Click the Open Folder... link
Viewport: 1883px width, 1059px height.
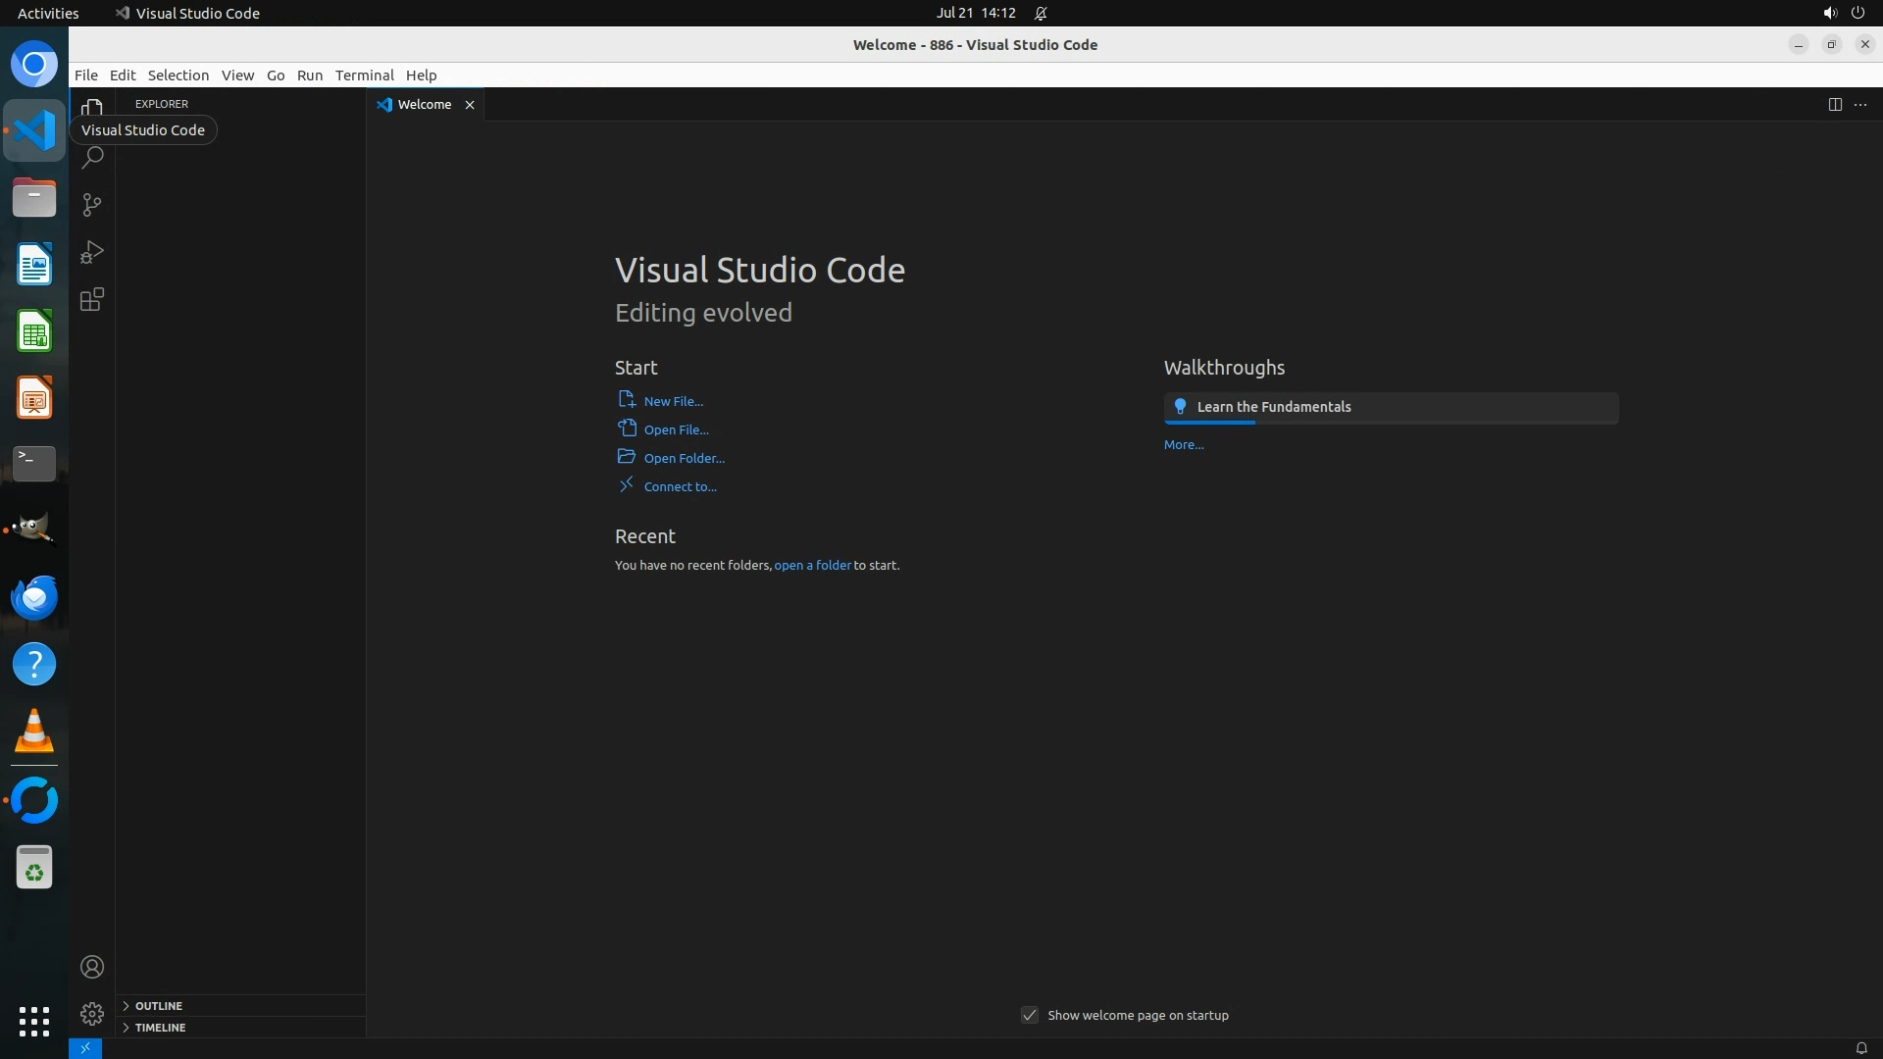tap(684, 458)
